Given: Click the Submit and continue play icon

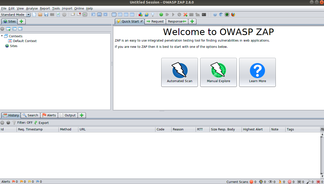Looking at the screenshot, I should [x=173, y=15].
